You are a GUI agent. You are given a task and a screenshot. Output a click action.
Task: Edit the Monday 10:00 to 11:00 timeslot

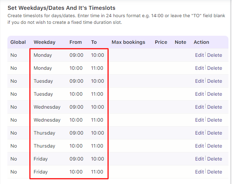click(x=199, y=68)
